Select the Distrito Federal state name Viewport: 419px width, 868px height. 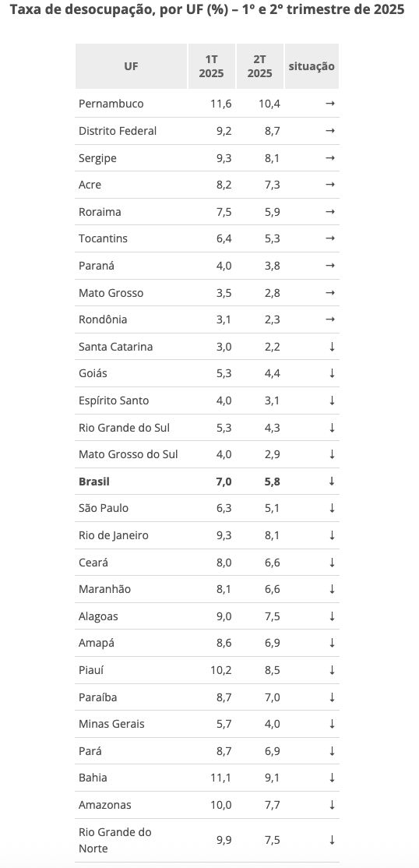118,131
